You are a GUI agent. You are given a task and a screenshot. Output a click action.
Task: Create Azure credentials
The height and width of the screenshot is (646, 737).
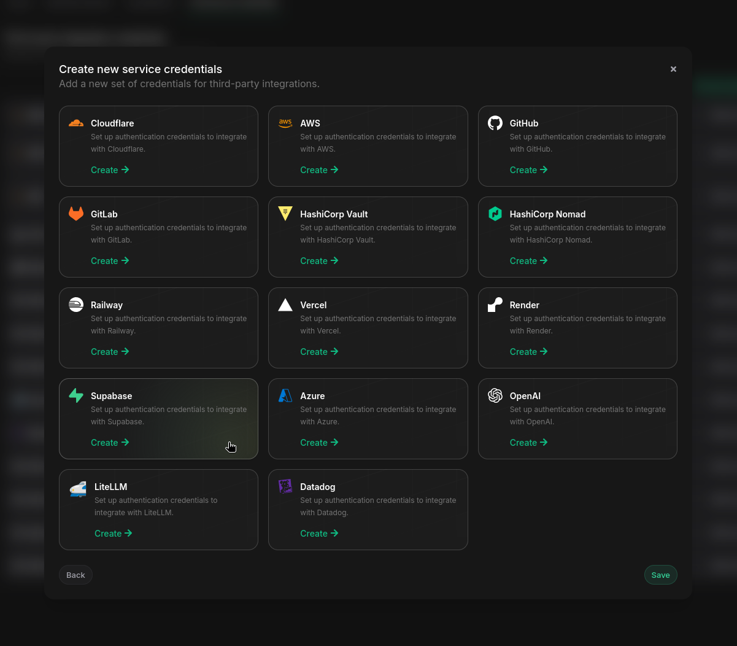319,443
